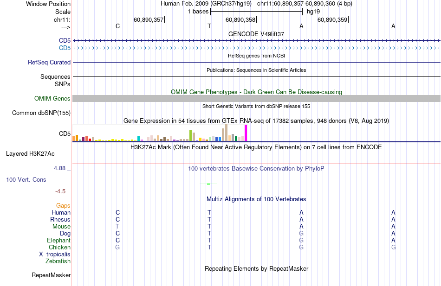Open H3K27Ac Mark ENCODE track title
This screenshot has height=286, width=441.
(256, 147)
